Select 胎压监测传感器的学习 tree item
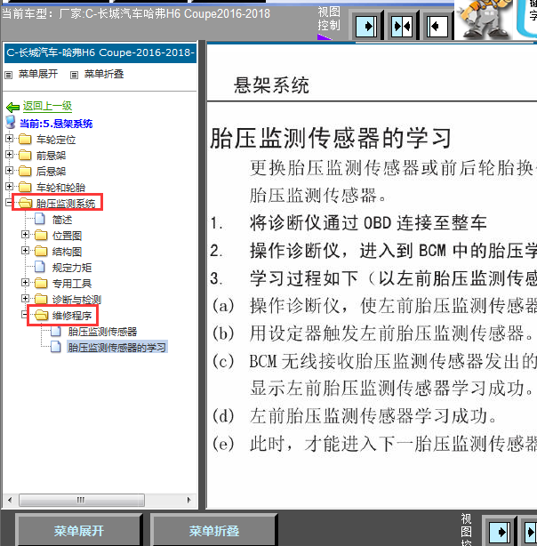 (117, 347)
